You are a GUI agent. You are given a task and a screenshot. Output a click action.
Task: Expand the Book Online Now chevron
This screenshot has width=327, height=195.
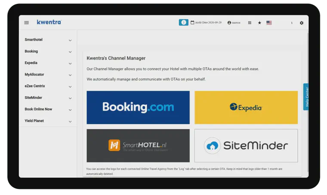70,110
